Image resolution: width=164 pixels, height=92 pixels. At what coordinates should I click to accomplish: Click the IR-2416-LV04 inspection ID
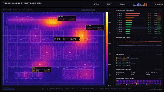[x=120, y=72]
